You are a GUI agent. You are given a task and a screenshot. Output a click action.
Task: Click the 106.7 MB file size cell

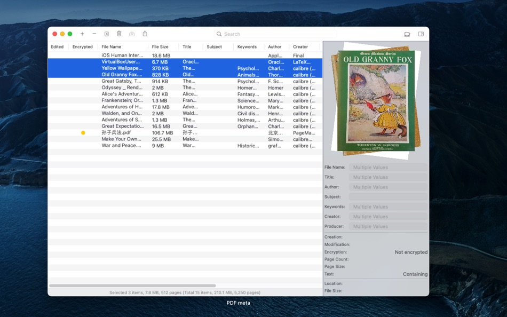tap(162, 133)
